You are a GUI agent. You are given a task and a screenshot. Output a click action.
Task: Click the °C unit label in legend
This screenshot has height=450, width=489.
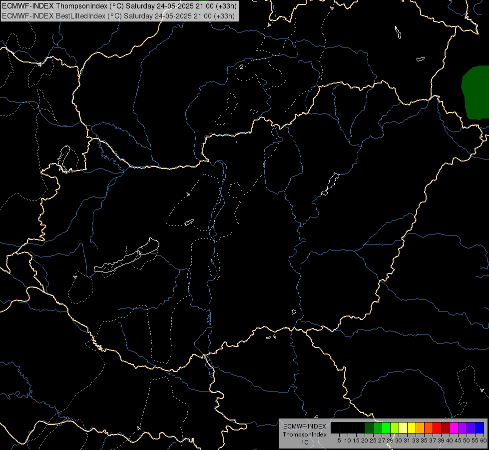click(x=305, y=442)
